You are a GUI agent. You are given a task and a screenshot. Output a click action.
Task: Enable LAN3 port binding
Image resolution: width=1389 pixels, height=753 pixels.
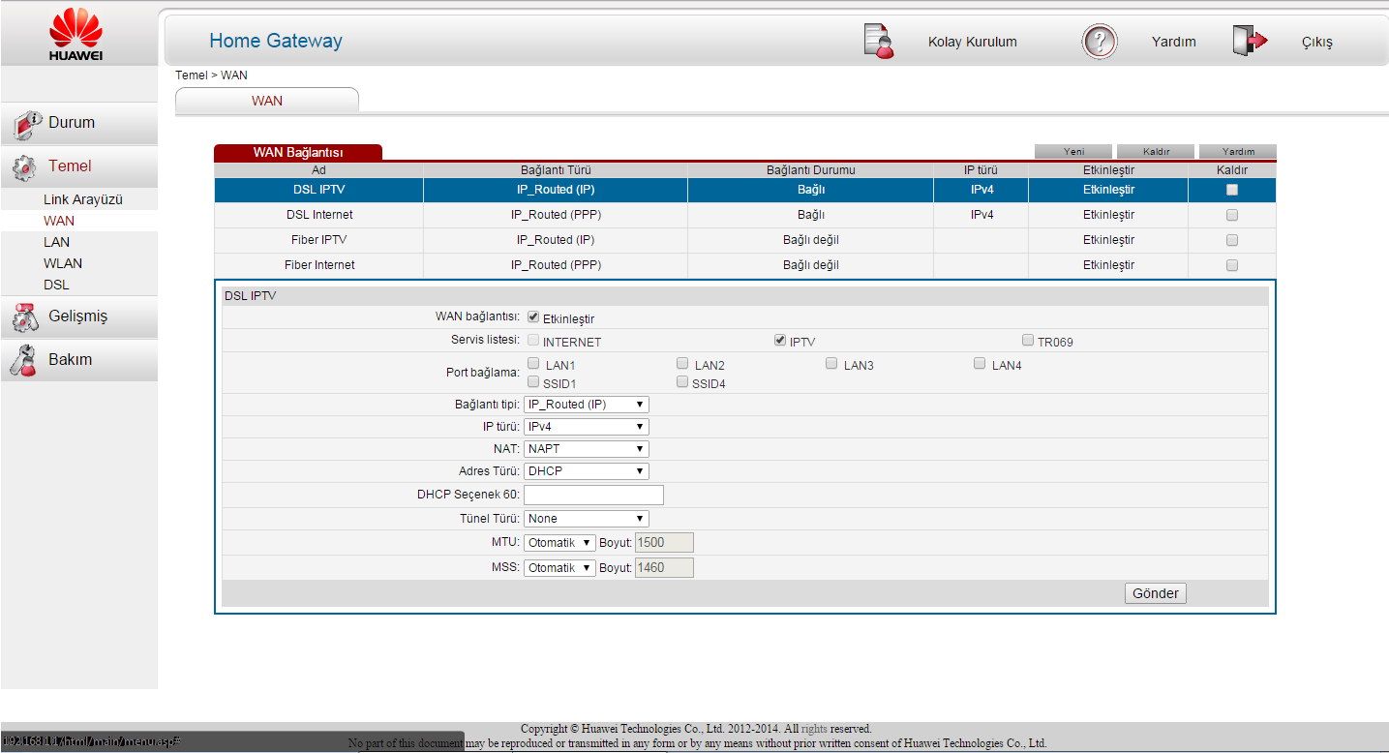tap(831, 363)
